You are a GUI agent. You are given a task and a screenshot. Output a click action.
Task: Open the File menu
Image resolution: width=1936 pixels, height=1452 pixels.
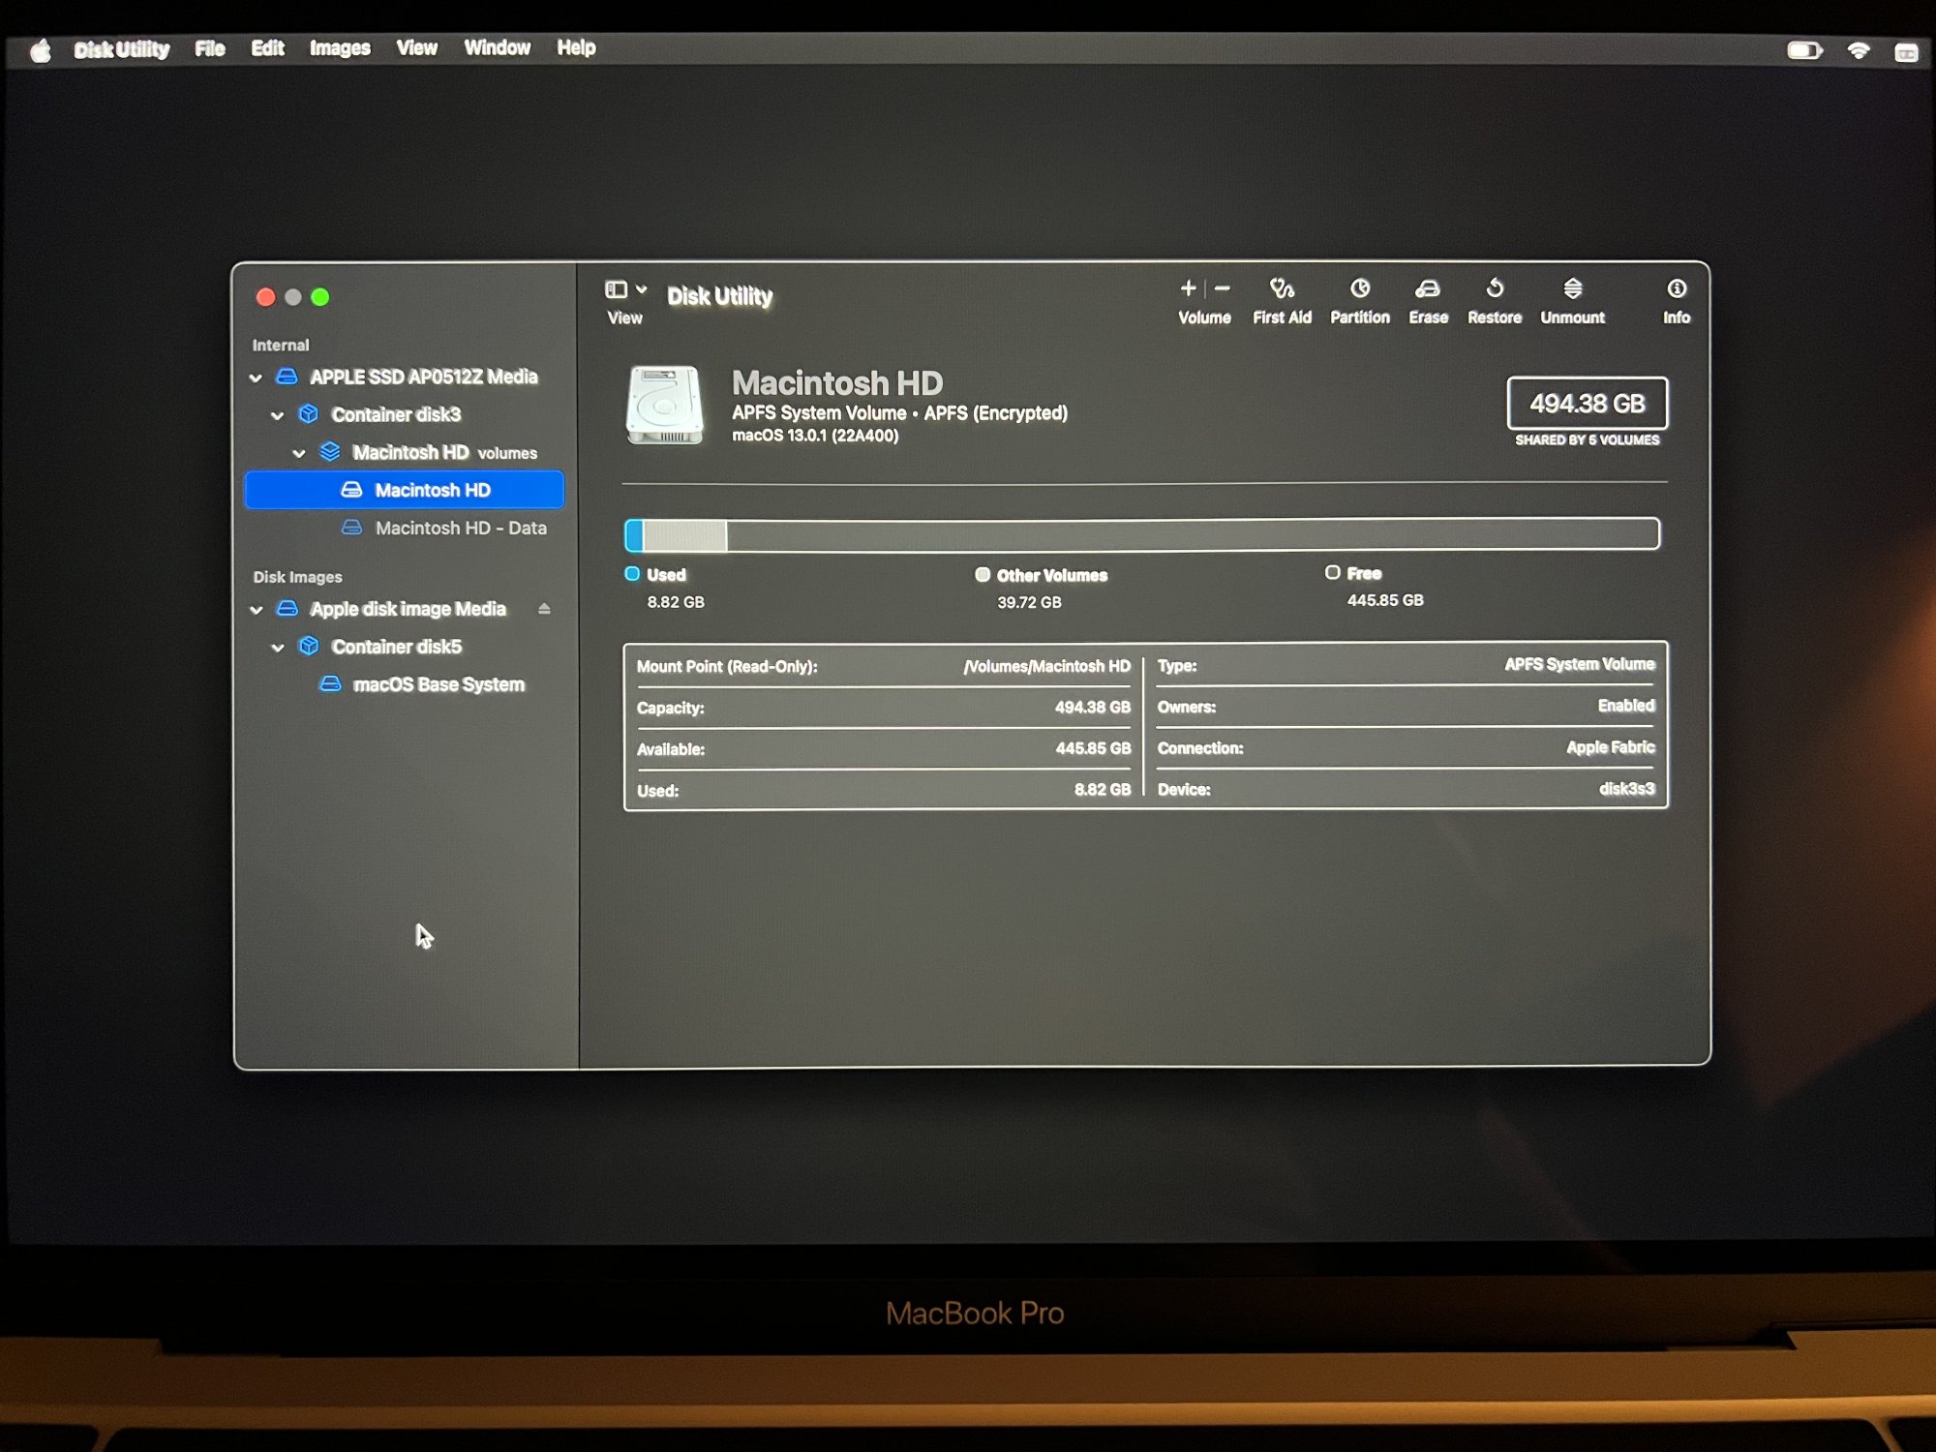click(x=210, y=48)
